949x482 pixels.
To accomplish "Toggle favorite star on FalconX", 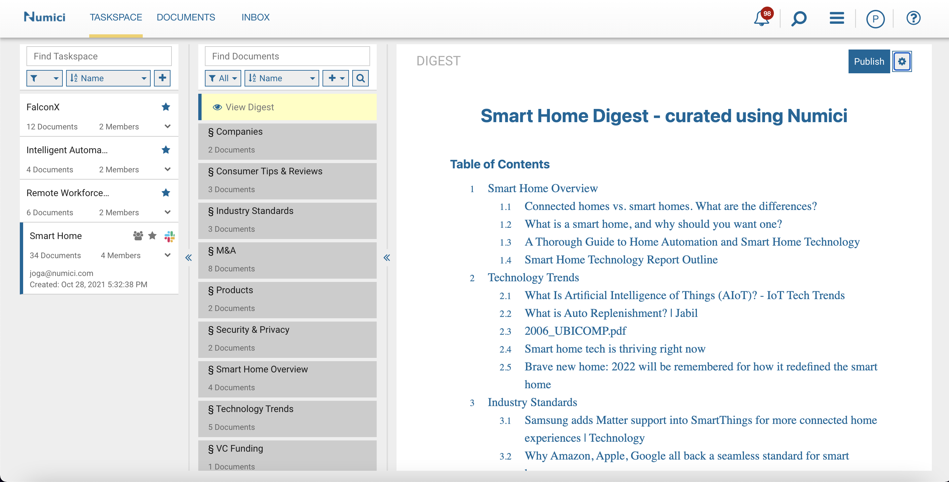I will [x=166, y=107].
